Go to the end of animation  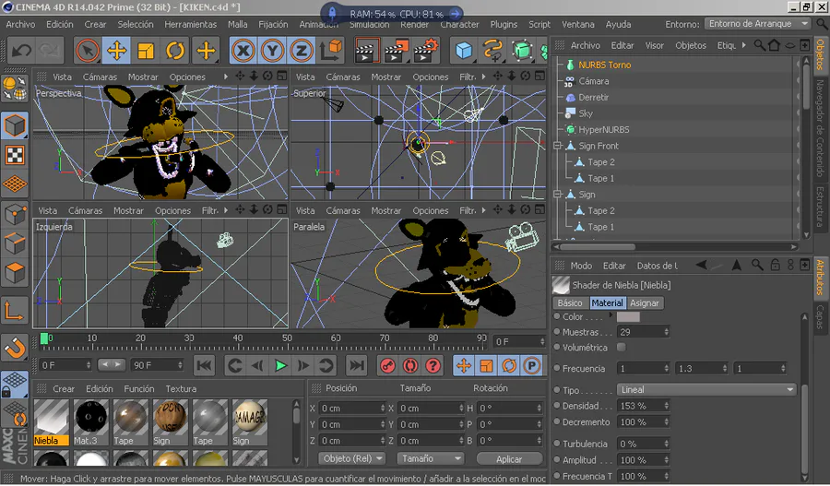click(357, 365)
